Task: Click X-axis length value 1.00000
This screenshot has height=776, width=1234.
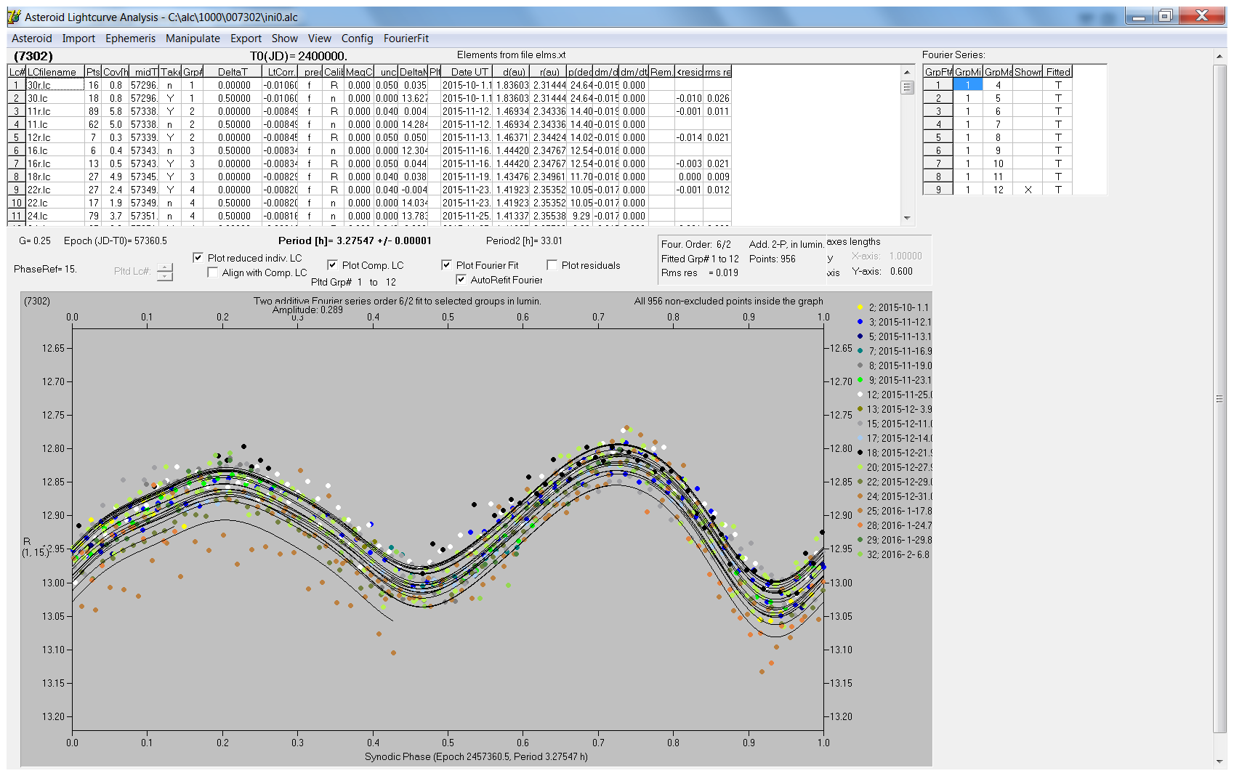Action: click(906, 256)
